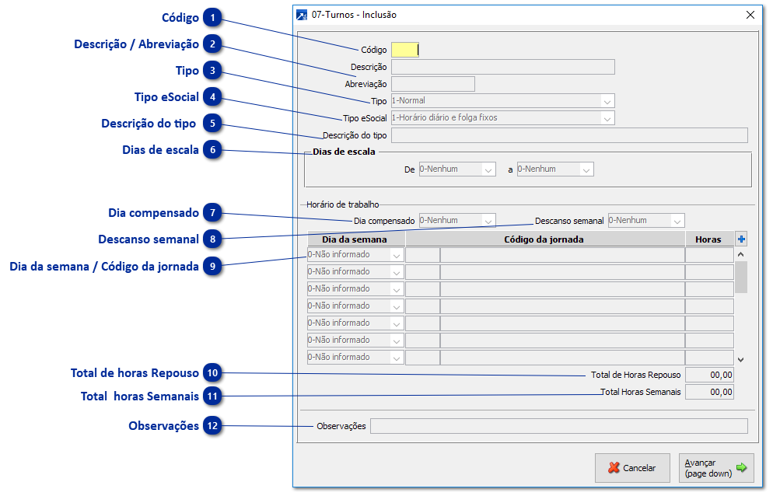773x496 pixels.
Task: Click the Total de Horas Repouso value field
Action: coord(709,375)
